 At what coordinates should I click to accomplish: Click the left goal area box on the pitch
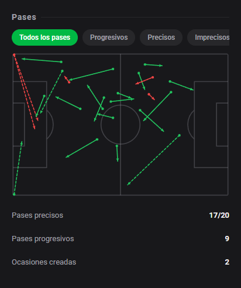point(19,125)
